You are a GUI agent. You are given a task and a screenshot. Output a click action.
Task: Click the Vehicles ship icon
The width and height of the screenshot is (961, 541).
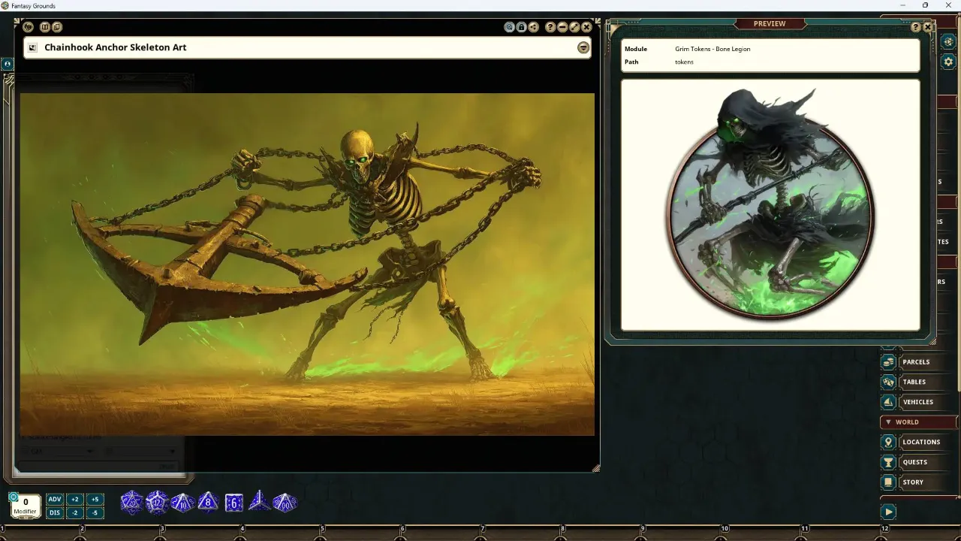pyautogui.click(x=888, y=402)
